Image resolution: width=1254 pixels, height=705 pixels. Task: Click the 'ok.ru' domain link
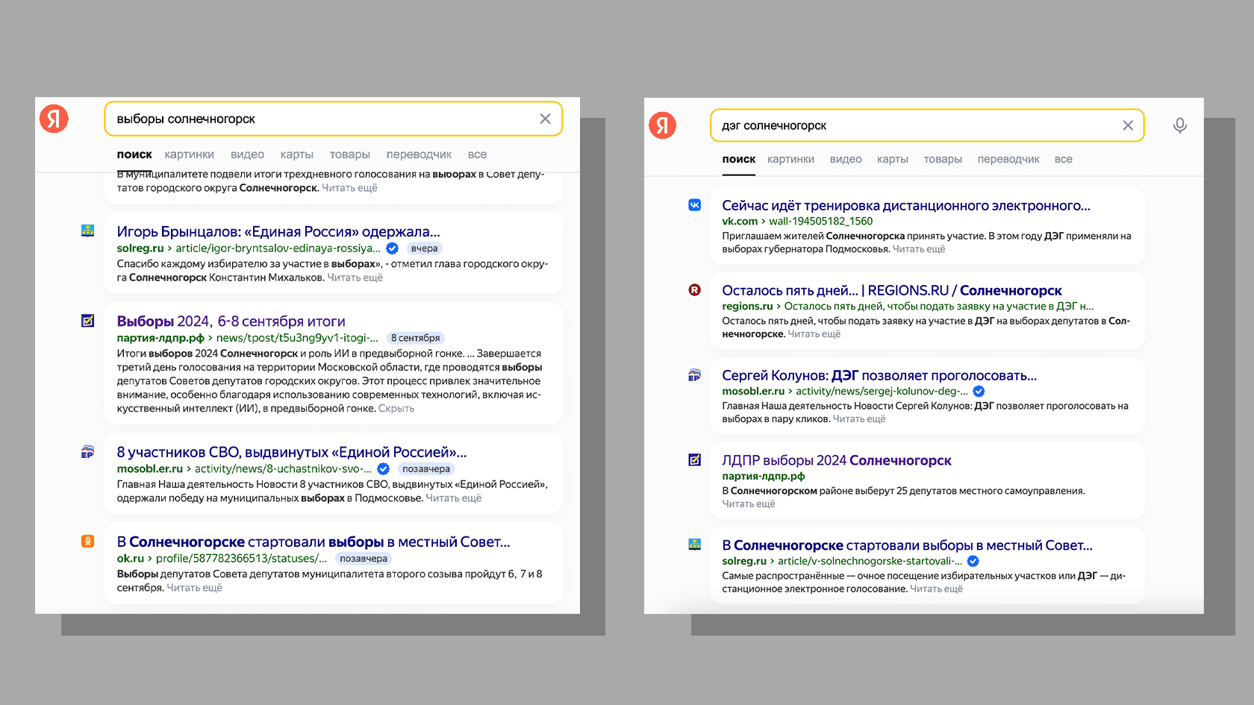click(131, 559)
